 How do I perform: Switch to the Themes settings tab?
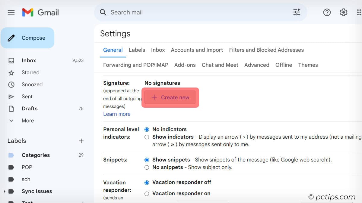(x=308, y=65)
